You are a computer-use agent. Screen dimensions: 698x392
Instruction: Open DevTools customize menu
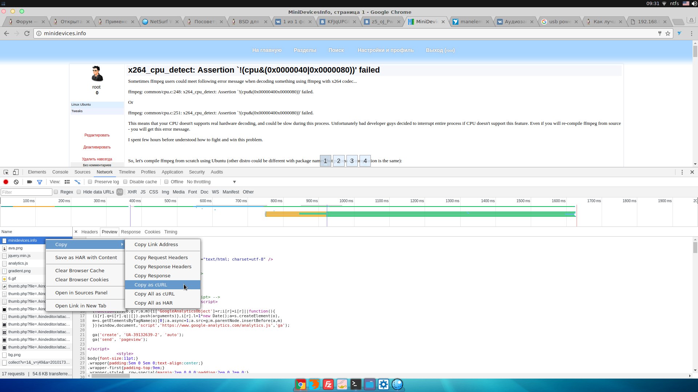682,172
